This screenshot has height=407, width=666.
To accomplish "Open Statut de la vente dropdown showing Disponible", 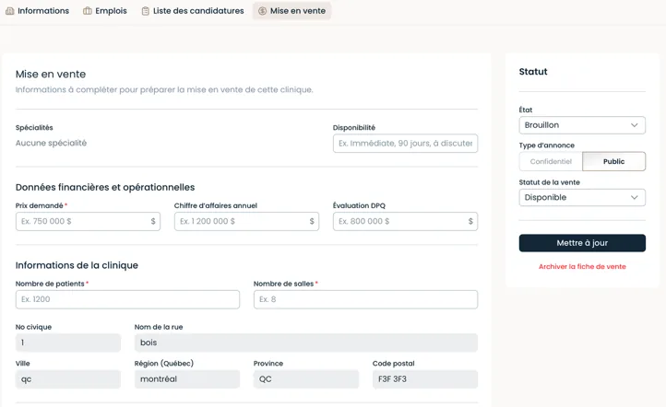I will click(x=582, y=198).
